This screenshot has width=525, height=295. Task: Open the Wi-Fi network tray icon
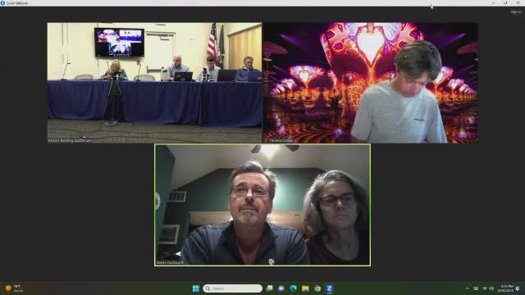[485, 288]
